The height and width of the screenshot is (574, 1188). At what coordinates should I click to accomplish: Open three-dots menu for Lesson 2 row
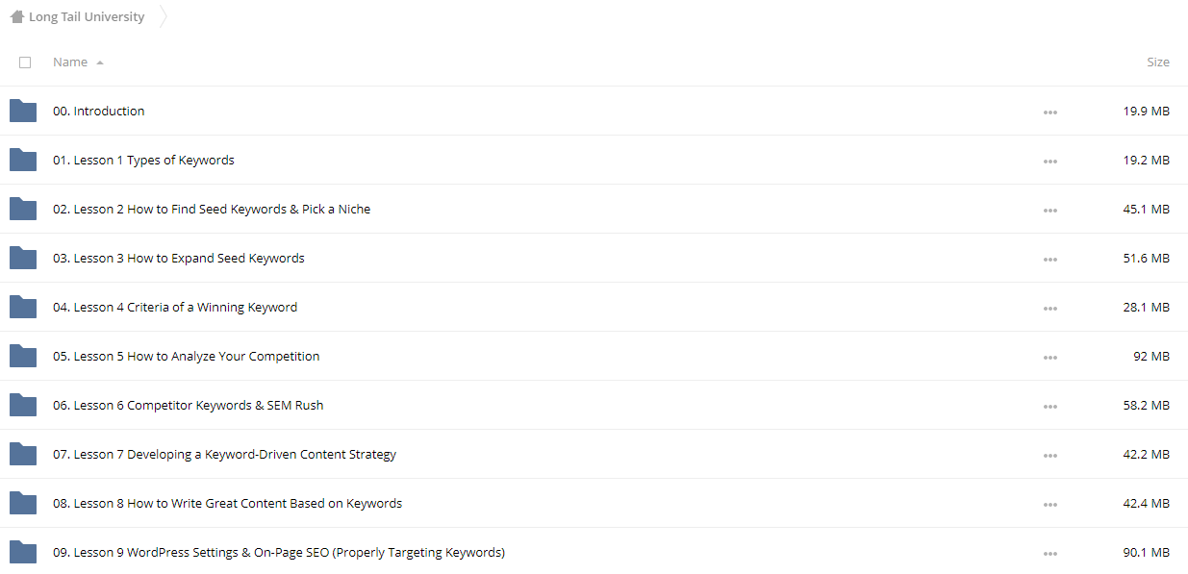[1049, 210]
